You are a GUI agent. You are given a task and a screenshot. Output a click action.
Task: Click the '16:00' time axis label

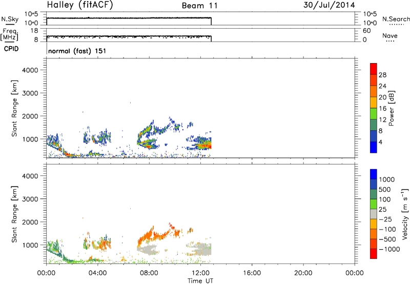(x=252, y=273)
